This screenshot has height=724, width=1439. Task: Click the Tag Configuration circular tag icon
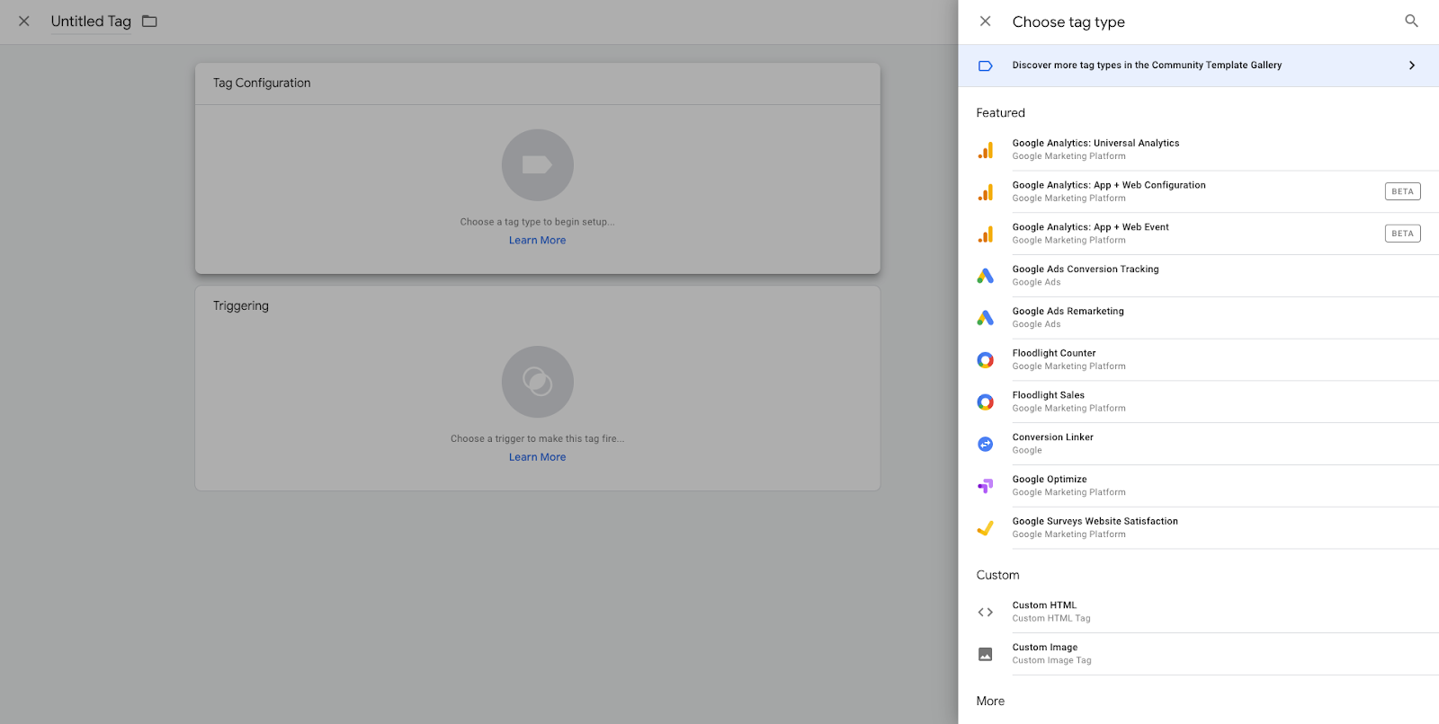(x=538, y=165)
